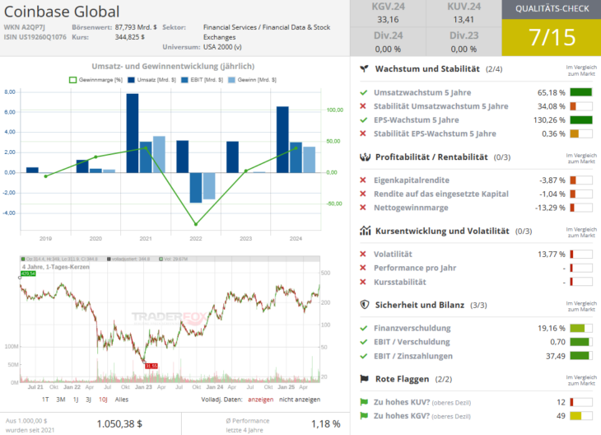The image size is (601, 435).
Task: Click the Börsenwert value 87,793 Mrd. $
Action: (136, 27)
